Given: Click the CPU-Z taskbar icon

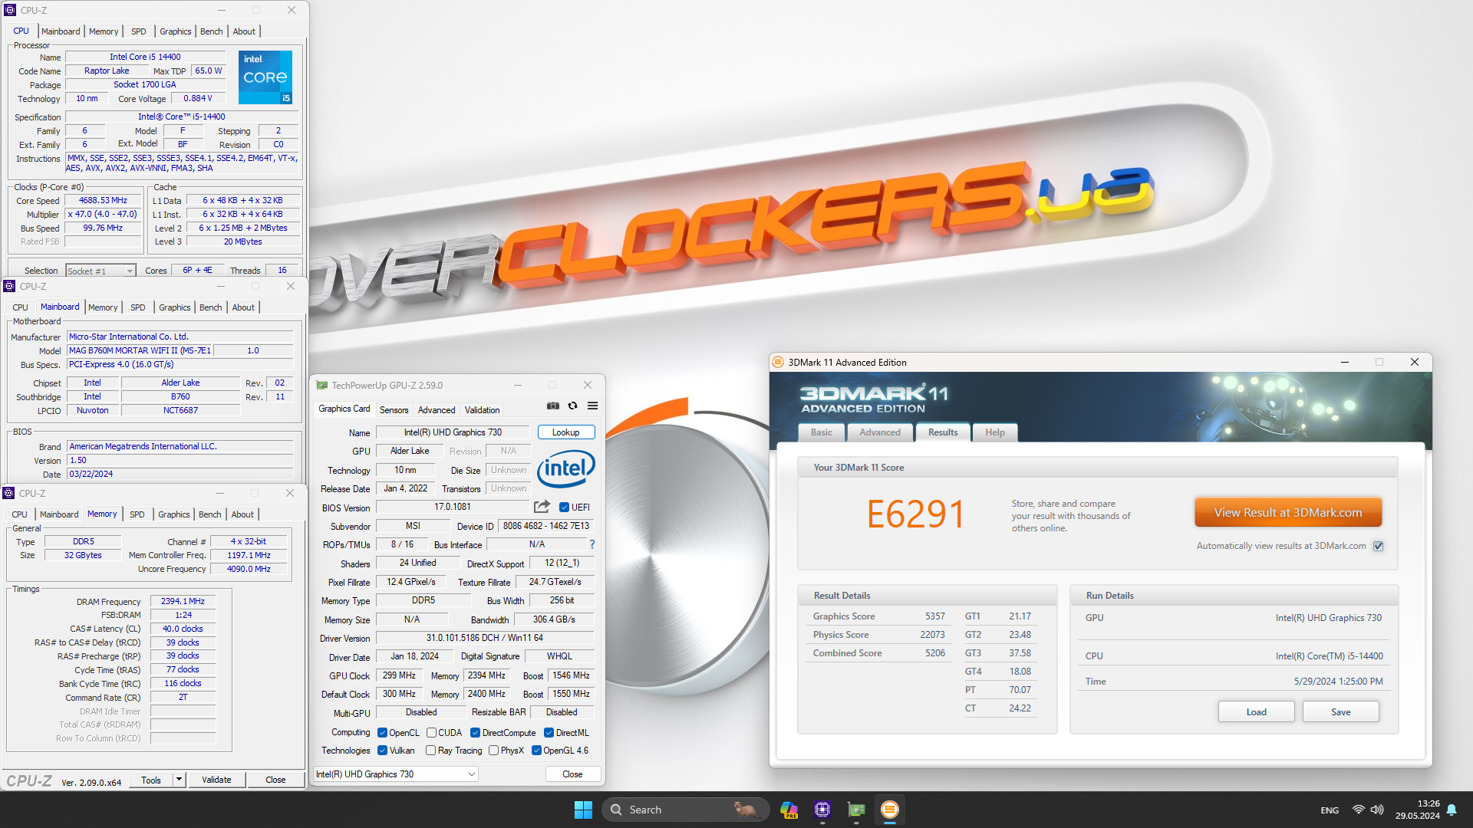Looking at the screenshot, I should [822, 810].
